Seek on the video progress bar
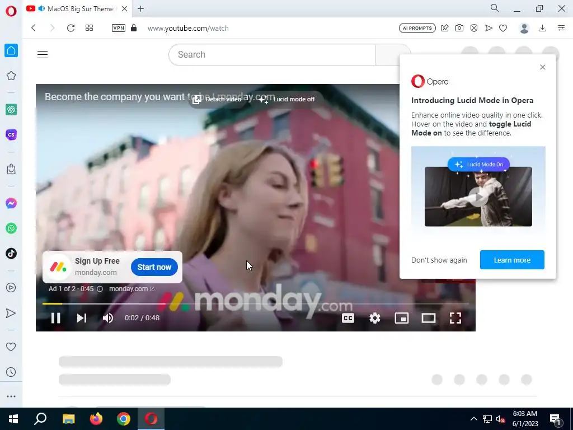This screenshot has height=430, width=573. point(255,303)
